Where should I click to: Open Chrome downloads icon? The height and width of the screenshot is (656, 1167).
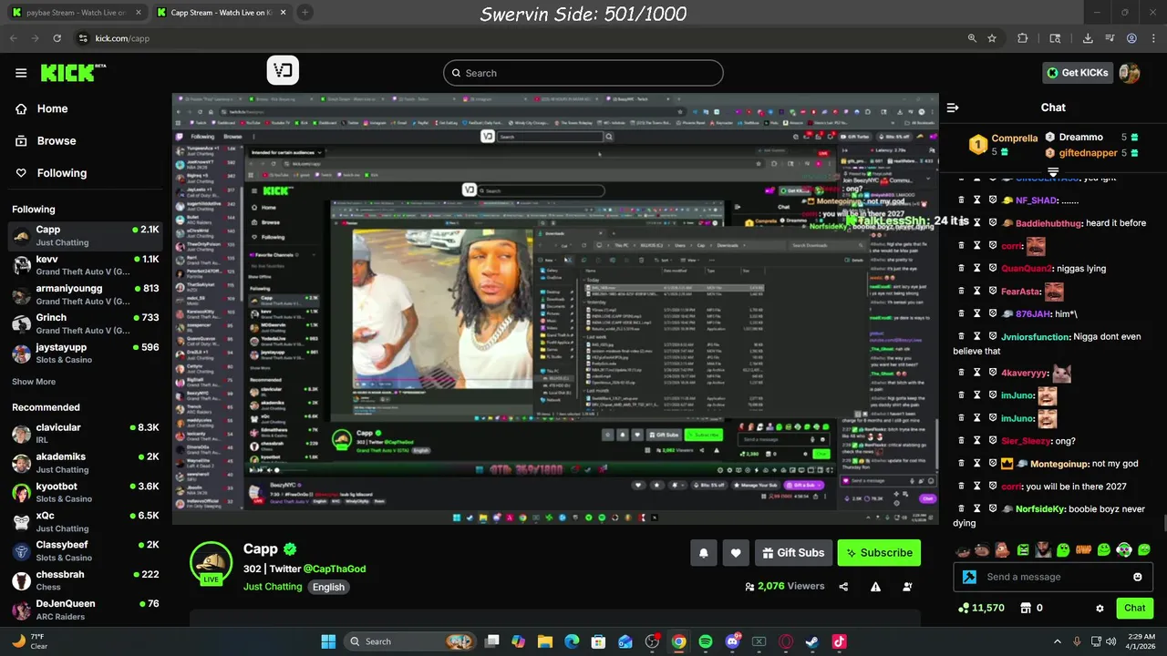coord(1088,38)
